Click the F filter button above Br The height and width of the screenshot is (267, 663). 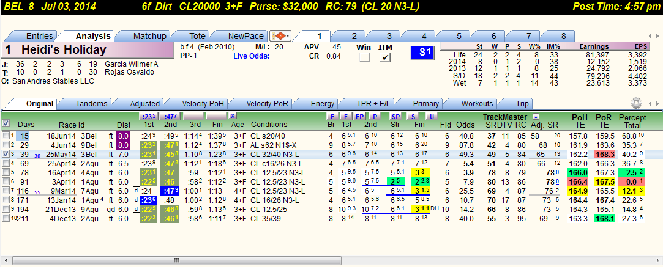332,116
